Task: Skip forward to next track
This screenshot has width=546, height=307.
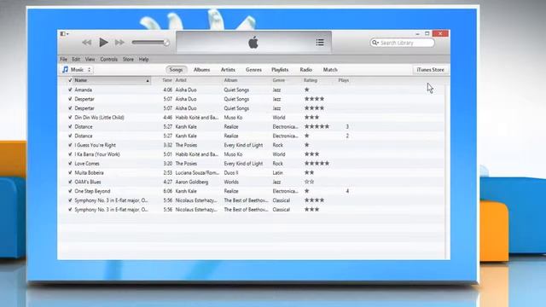Action: [119, 43]
